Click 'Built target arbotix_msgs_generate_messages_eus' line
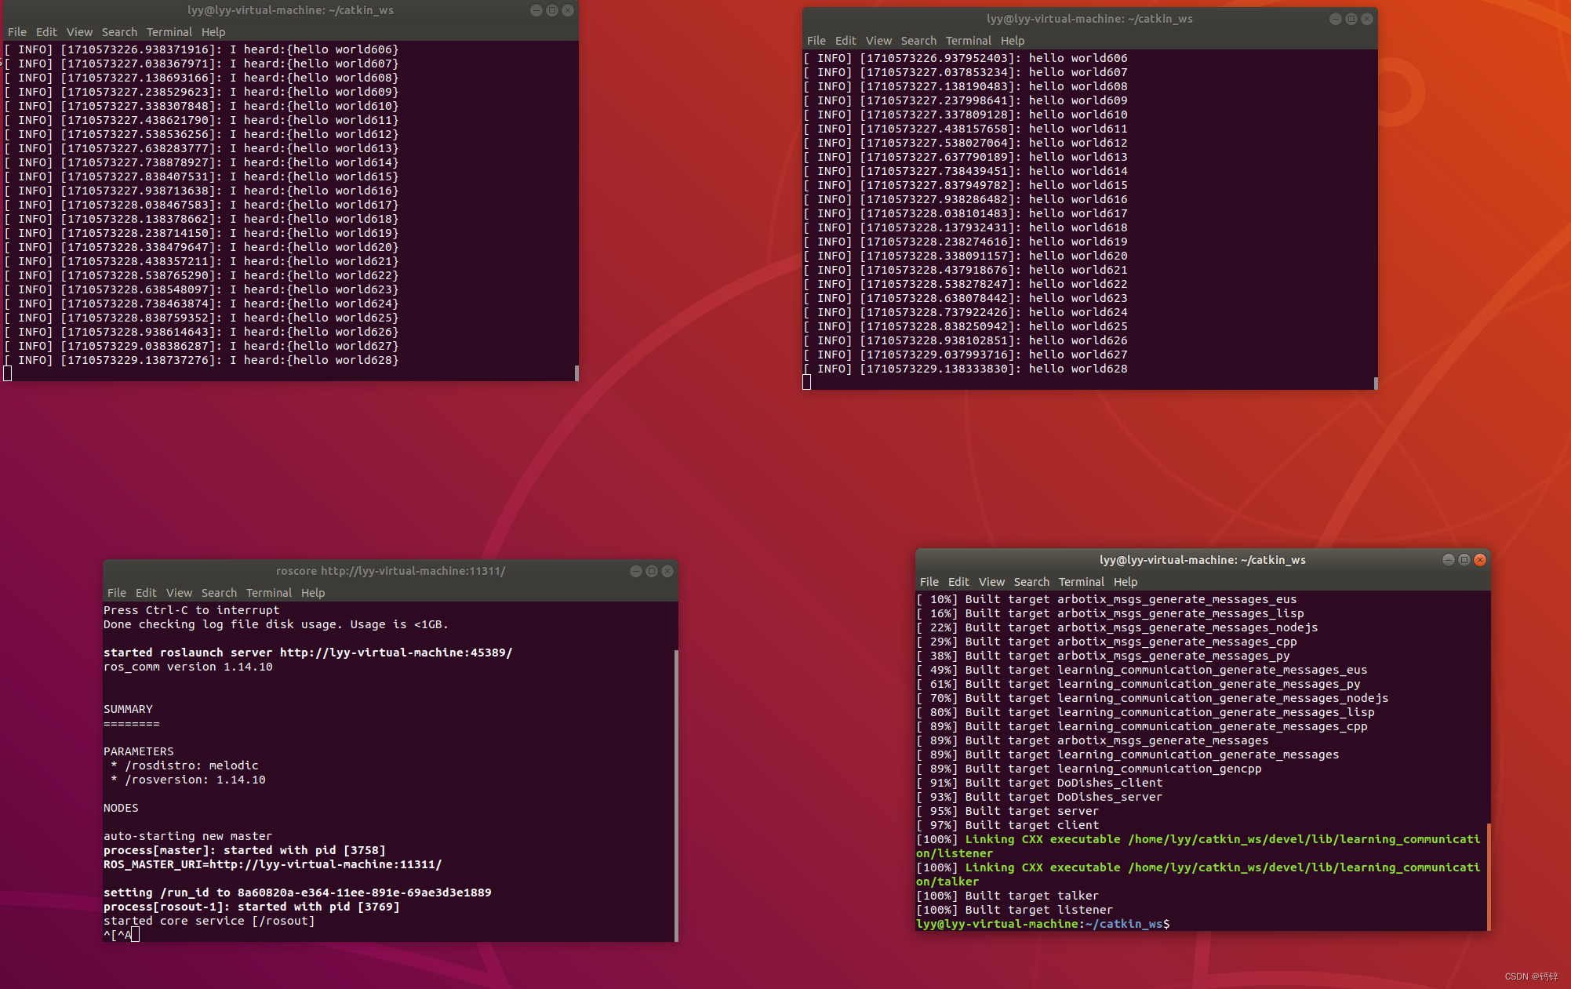The height and width of the screenshot is (989, 1571). 1107,599
